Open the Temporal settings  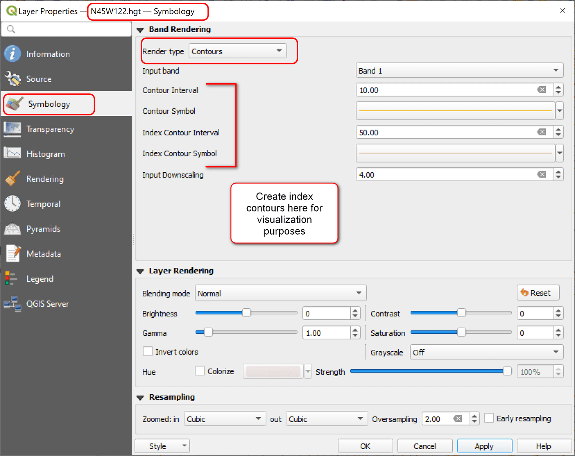pyautogui.click(x=43, y=204)
